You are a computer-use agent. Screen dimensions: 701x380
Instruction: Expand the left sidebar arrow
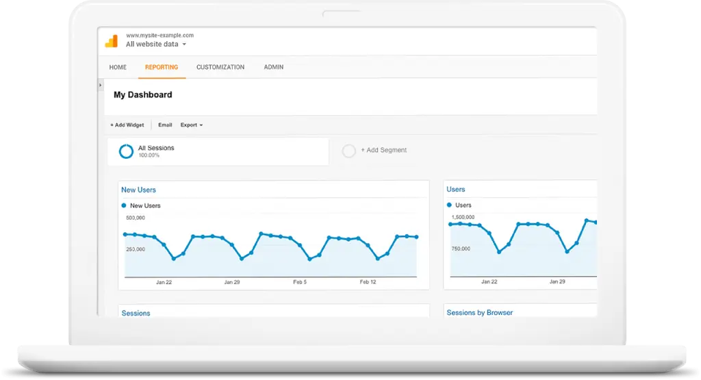[x=101, y=85]
